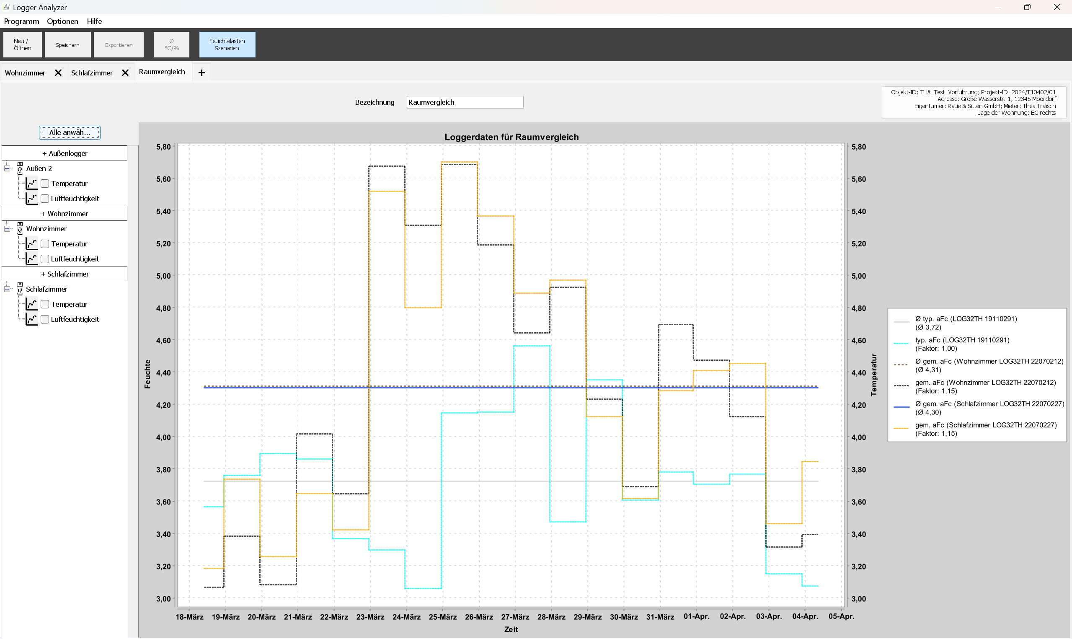Click the logger device icon next to Schlafzimmer
The height and width of the screenshot is (639, 1072).
click(20, 289)
